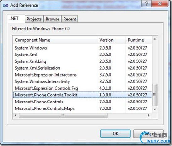
Task: Click the horizontal scrollbar left arrow
Action: pos(16,115)
